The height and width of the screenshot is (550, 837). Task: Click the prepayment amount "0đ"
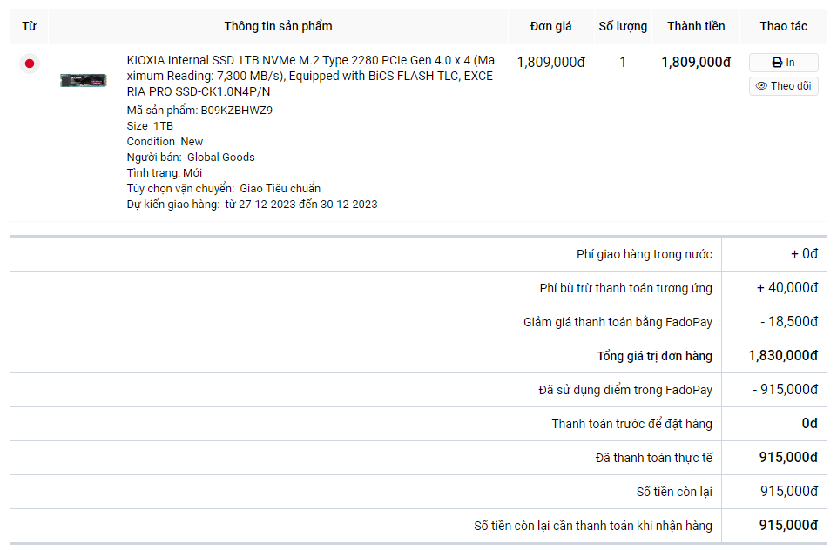[810, 424]
